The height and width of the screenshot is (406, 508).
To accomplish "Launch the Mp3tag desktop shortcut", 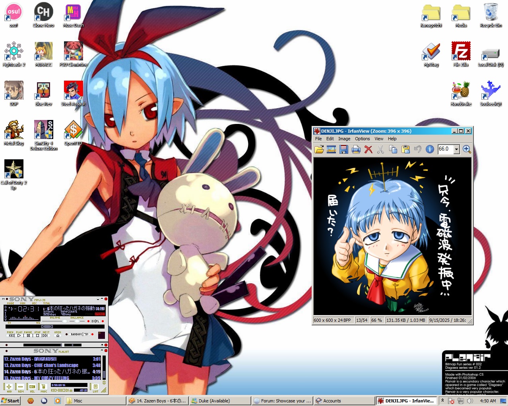I will point(431,54).
